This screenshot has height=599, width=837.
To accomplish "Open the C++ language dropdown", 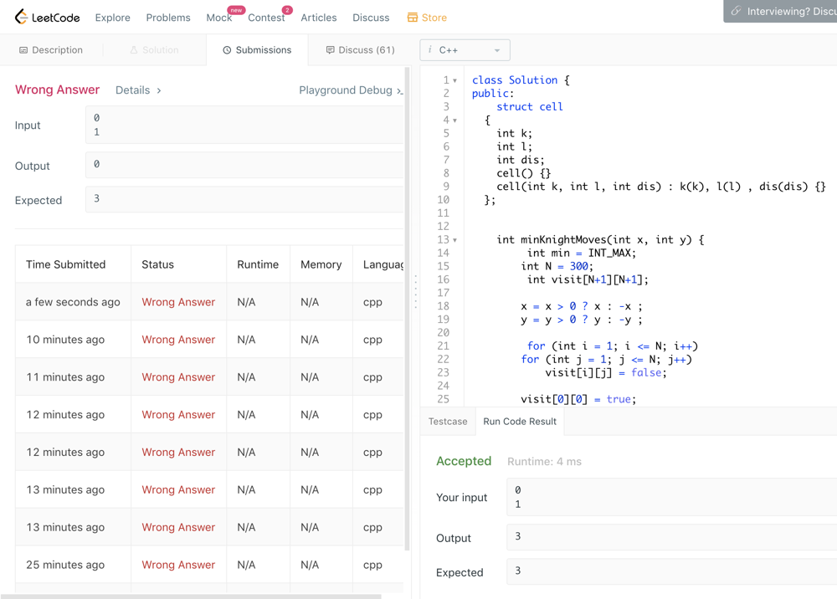I will pos(465,50).
